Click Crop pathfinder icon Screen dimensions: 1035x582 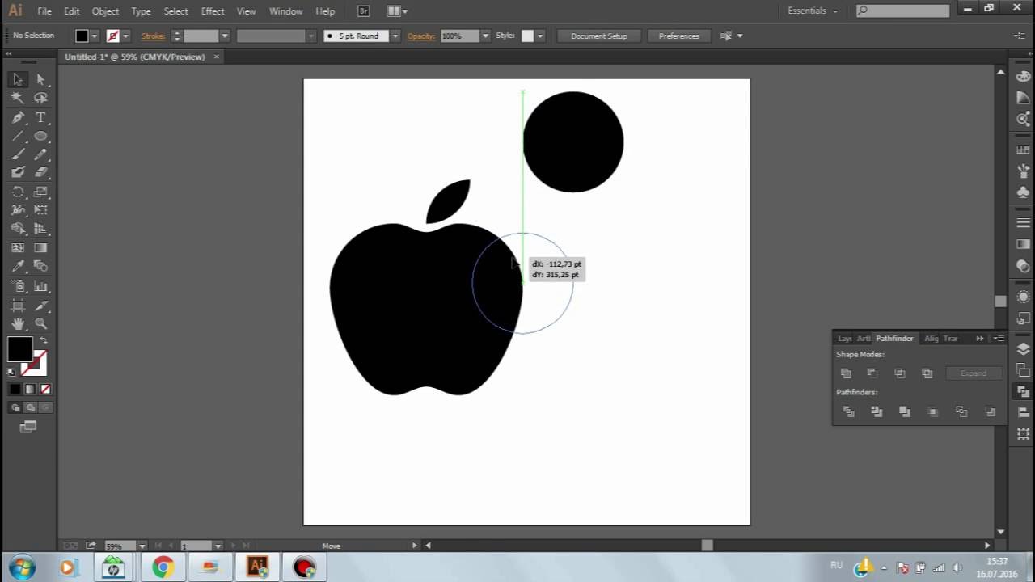click(x=933, y=411)
